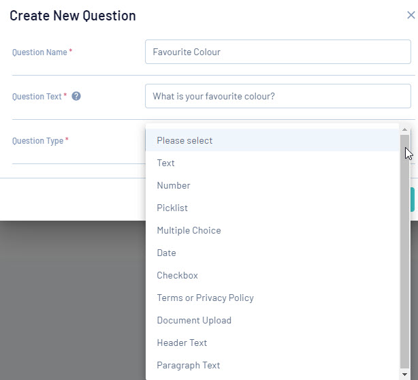
Task: Select the Text question type
Action: (165, 163)
